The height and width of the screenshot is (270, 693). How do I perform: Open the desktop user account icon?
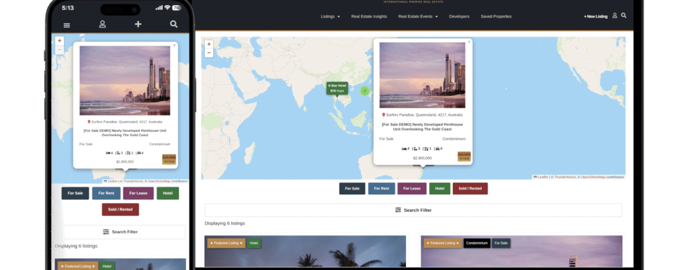coord(615,16)
